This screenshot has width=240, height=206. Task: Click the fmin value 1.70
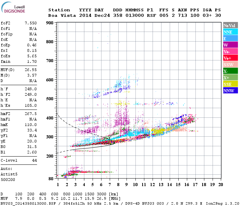pyautogui.click(x=32, y=61)
